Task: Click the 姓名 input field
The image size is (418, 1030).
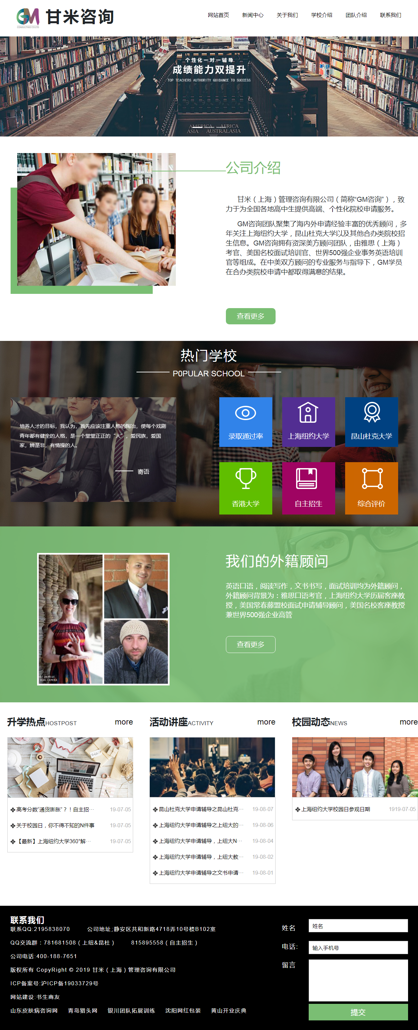Action: pyautogui.click(x=358, y=926)
